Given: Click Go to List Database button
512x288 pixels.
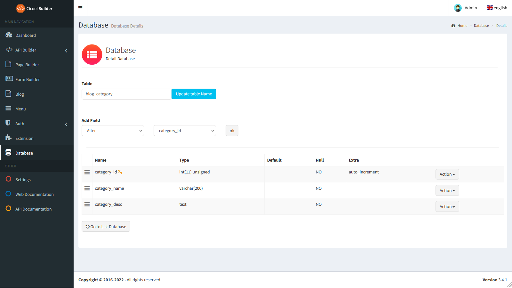Looking at the screenshot, I should coord(106,227).
